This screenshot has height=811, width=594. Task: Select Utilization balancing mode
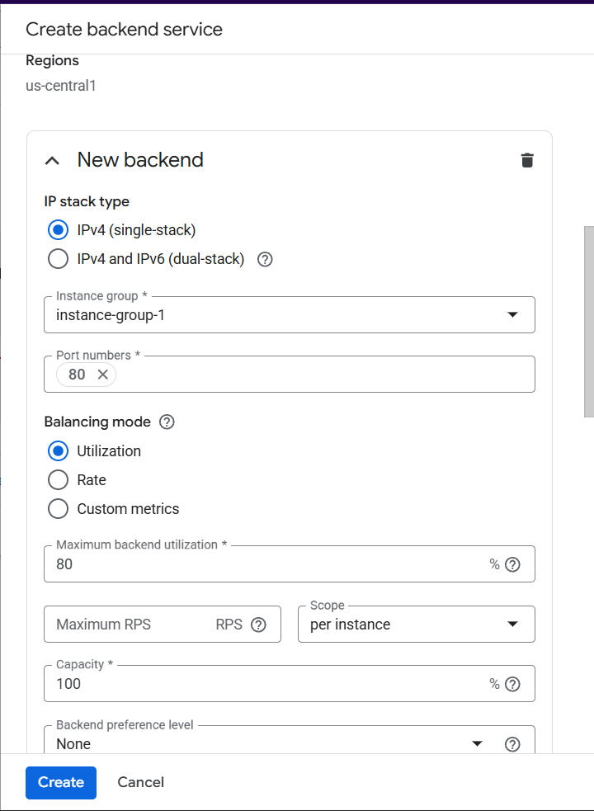tap(58, 451)
